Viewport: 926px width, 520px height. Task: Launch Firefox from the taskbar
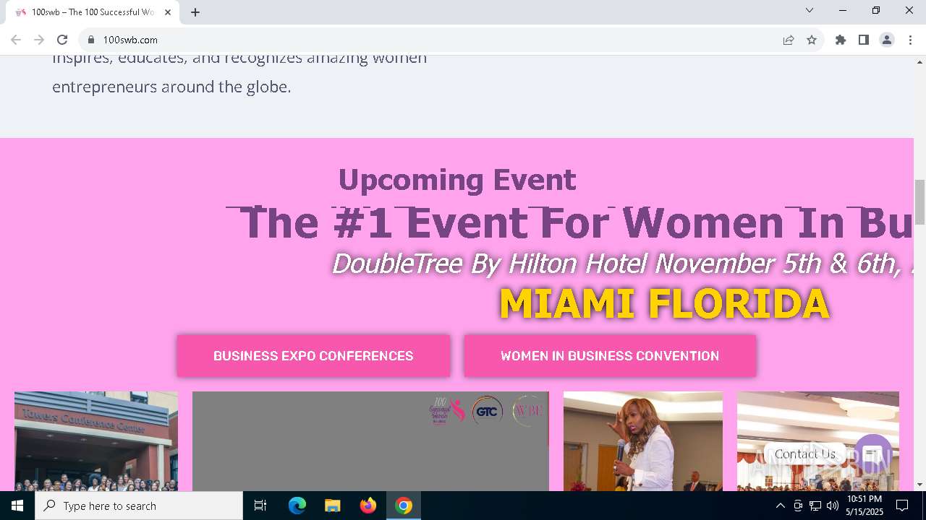(x=368, y=506)
